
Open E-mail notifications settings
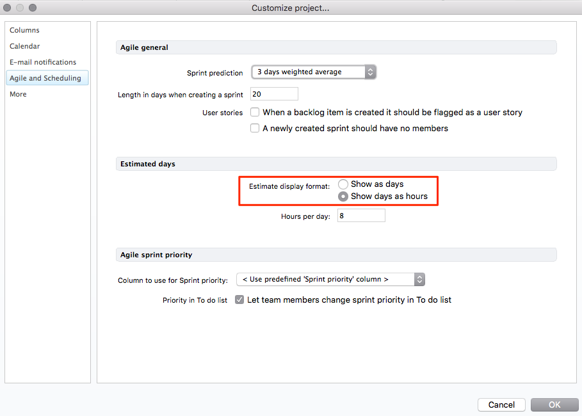pos(43,62)
